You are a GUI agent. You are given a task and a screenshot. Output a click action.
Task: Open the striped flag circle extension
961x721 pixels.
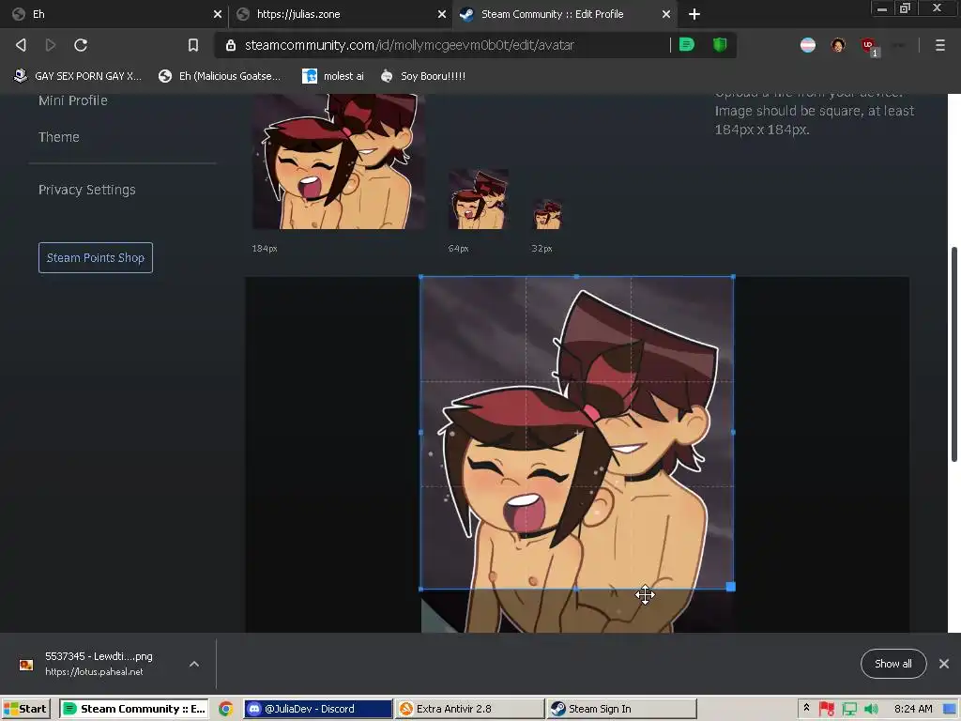point(808,45)
